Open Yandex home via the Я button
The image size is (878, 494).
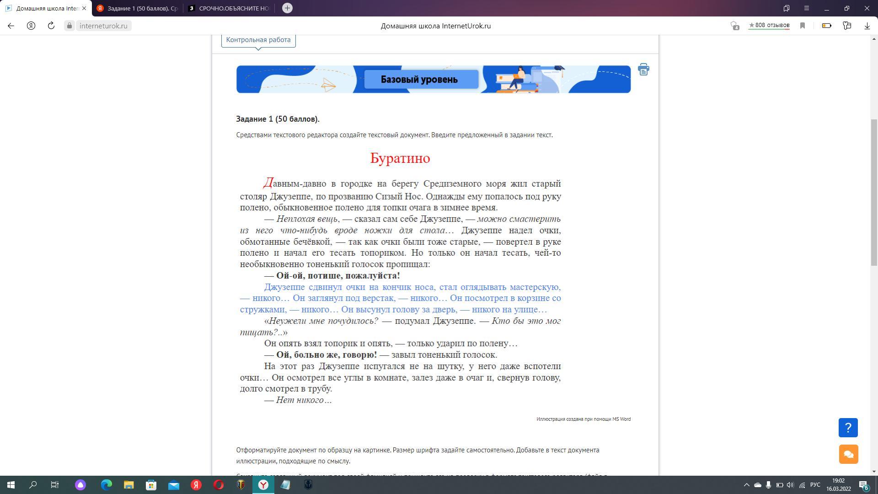(x=31, y=26)
